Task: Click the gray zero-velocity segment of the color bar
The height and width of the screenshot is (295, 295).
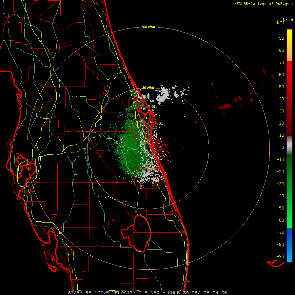Action: [x=289, y=145]
